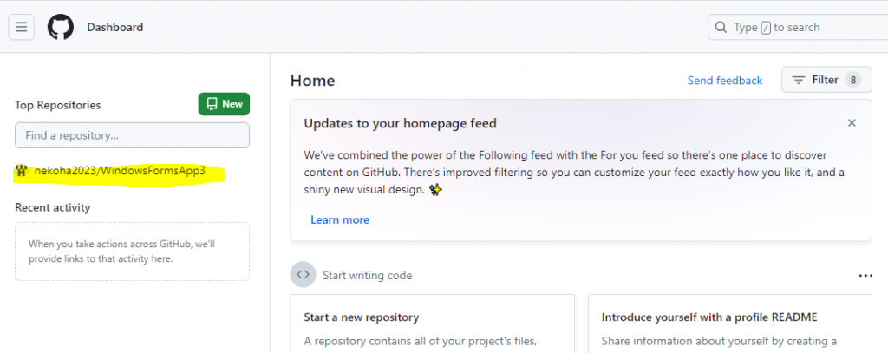Click the Dashboard header label
Viewport: 888px width, 353px height.
114,27
